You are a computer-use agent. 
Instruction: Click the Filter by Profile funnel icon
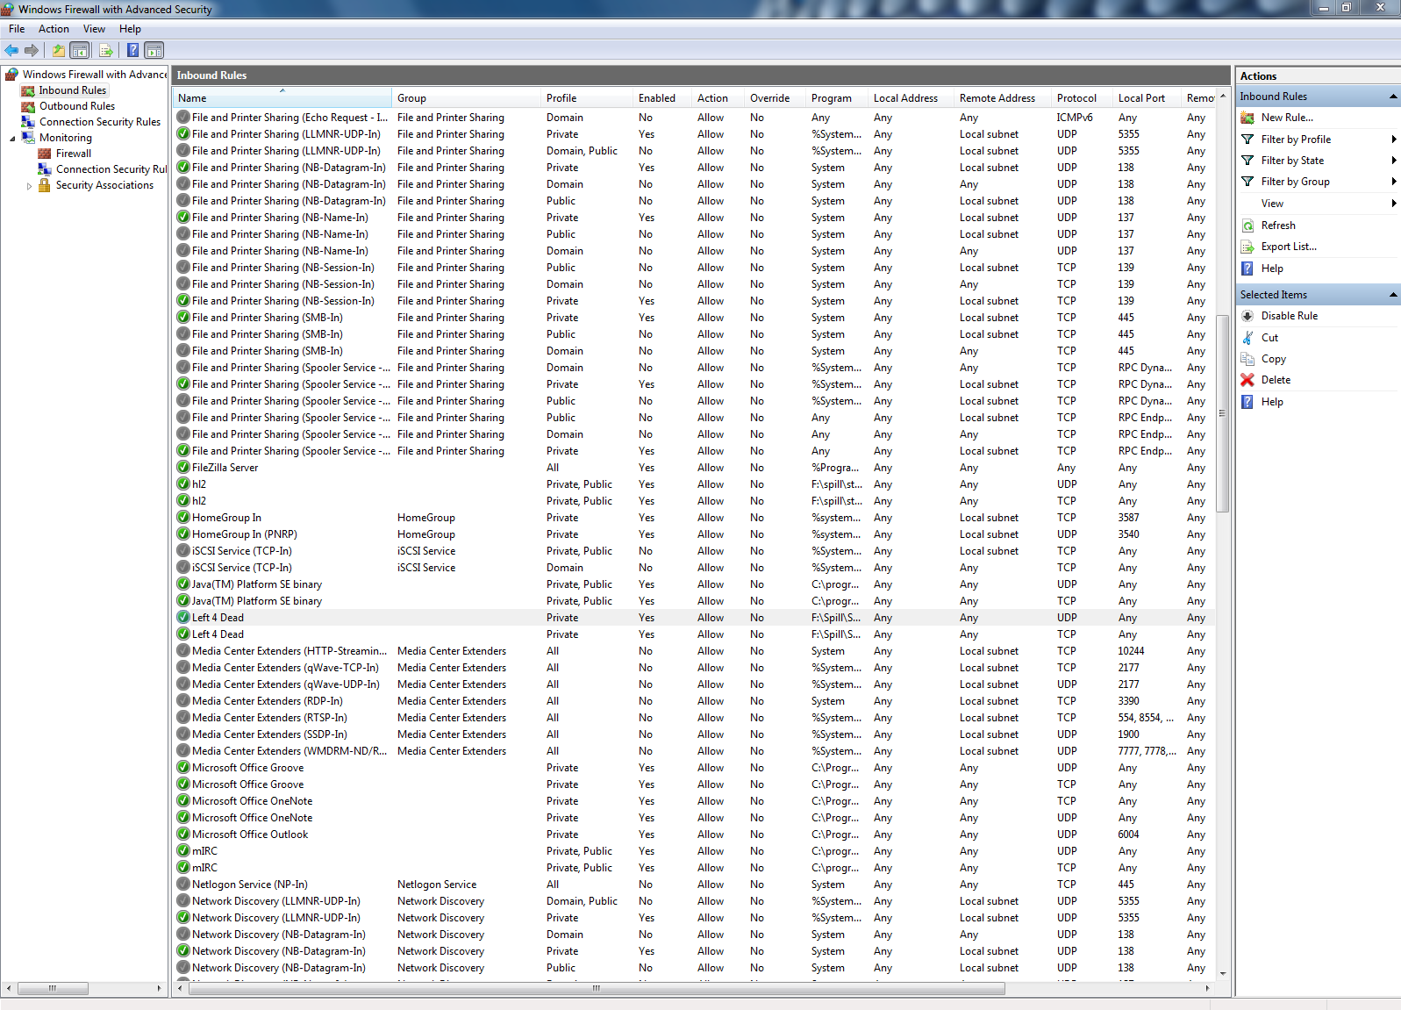click(1247, 140)
